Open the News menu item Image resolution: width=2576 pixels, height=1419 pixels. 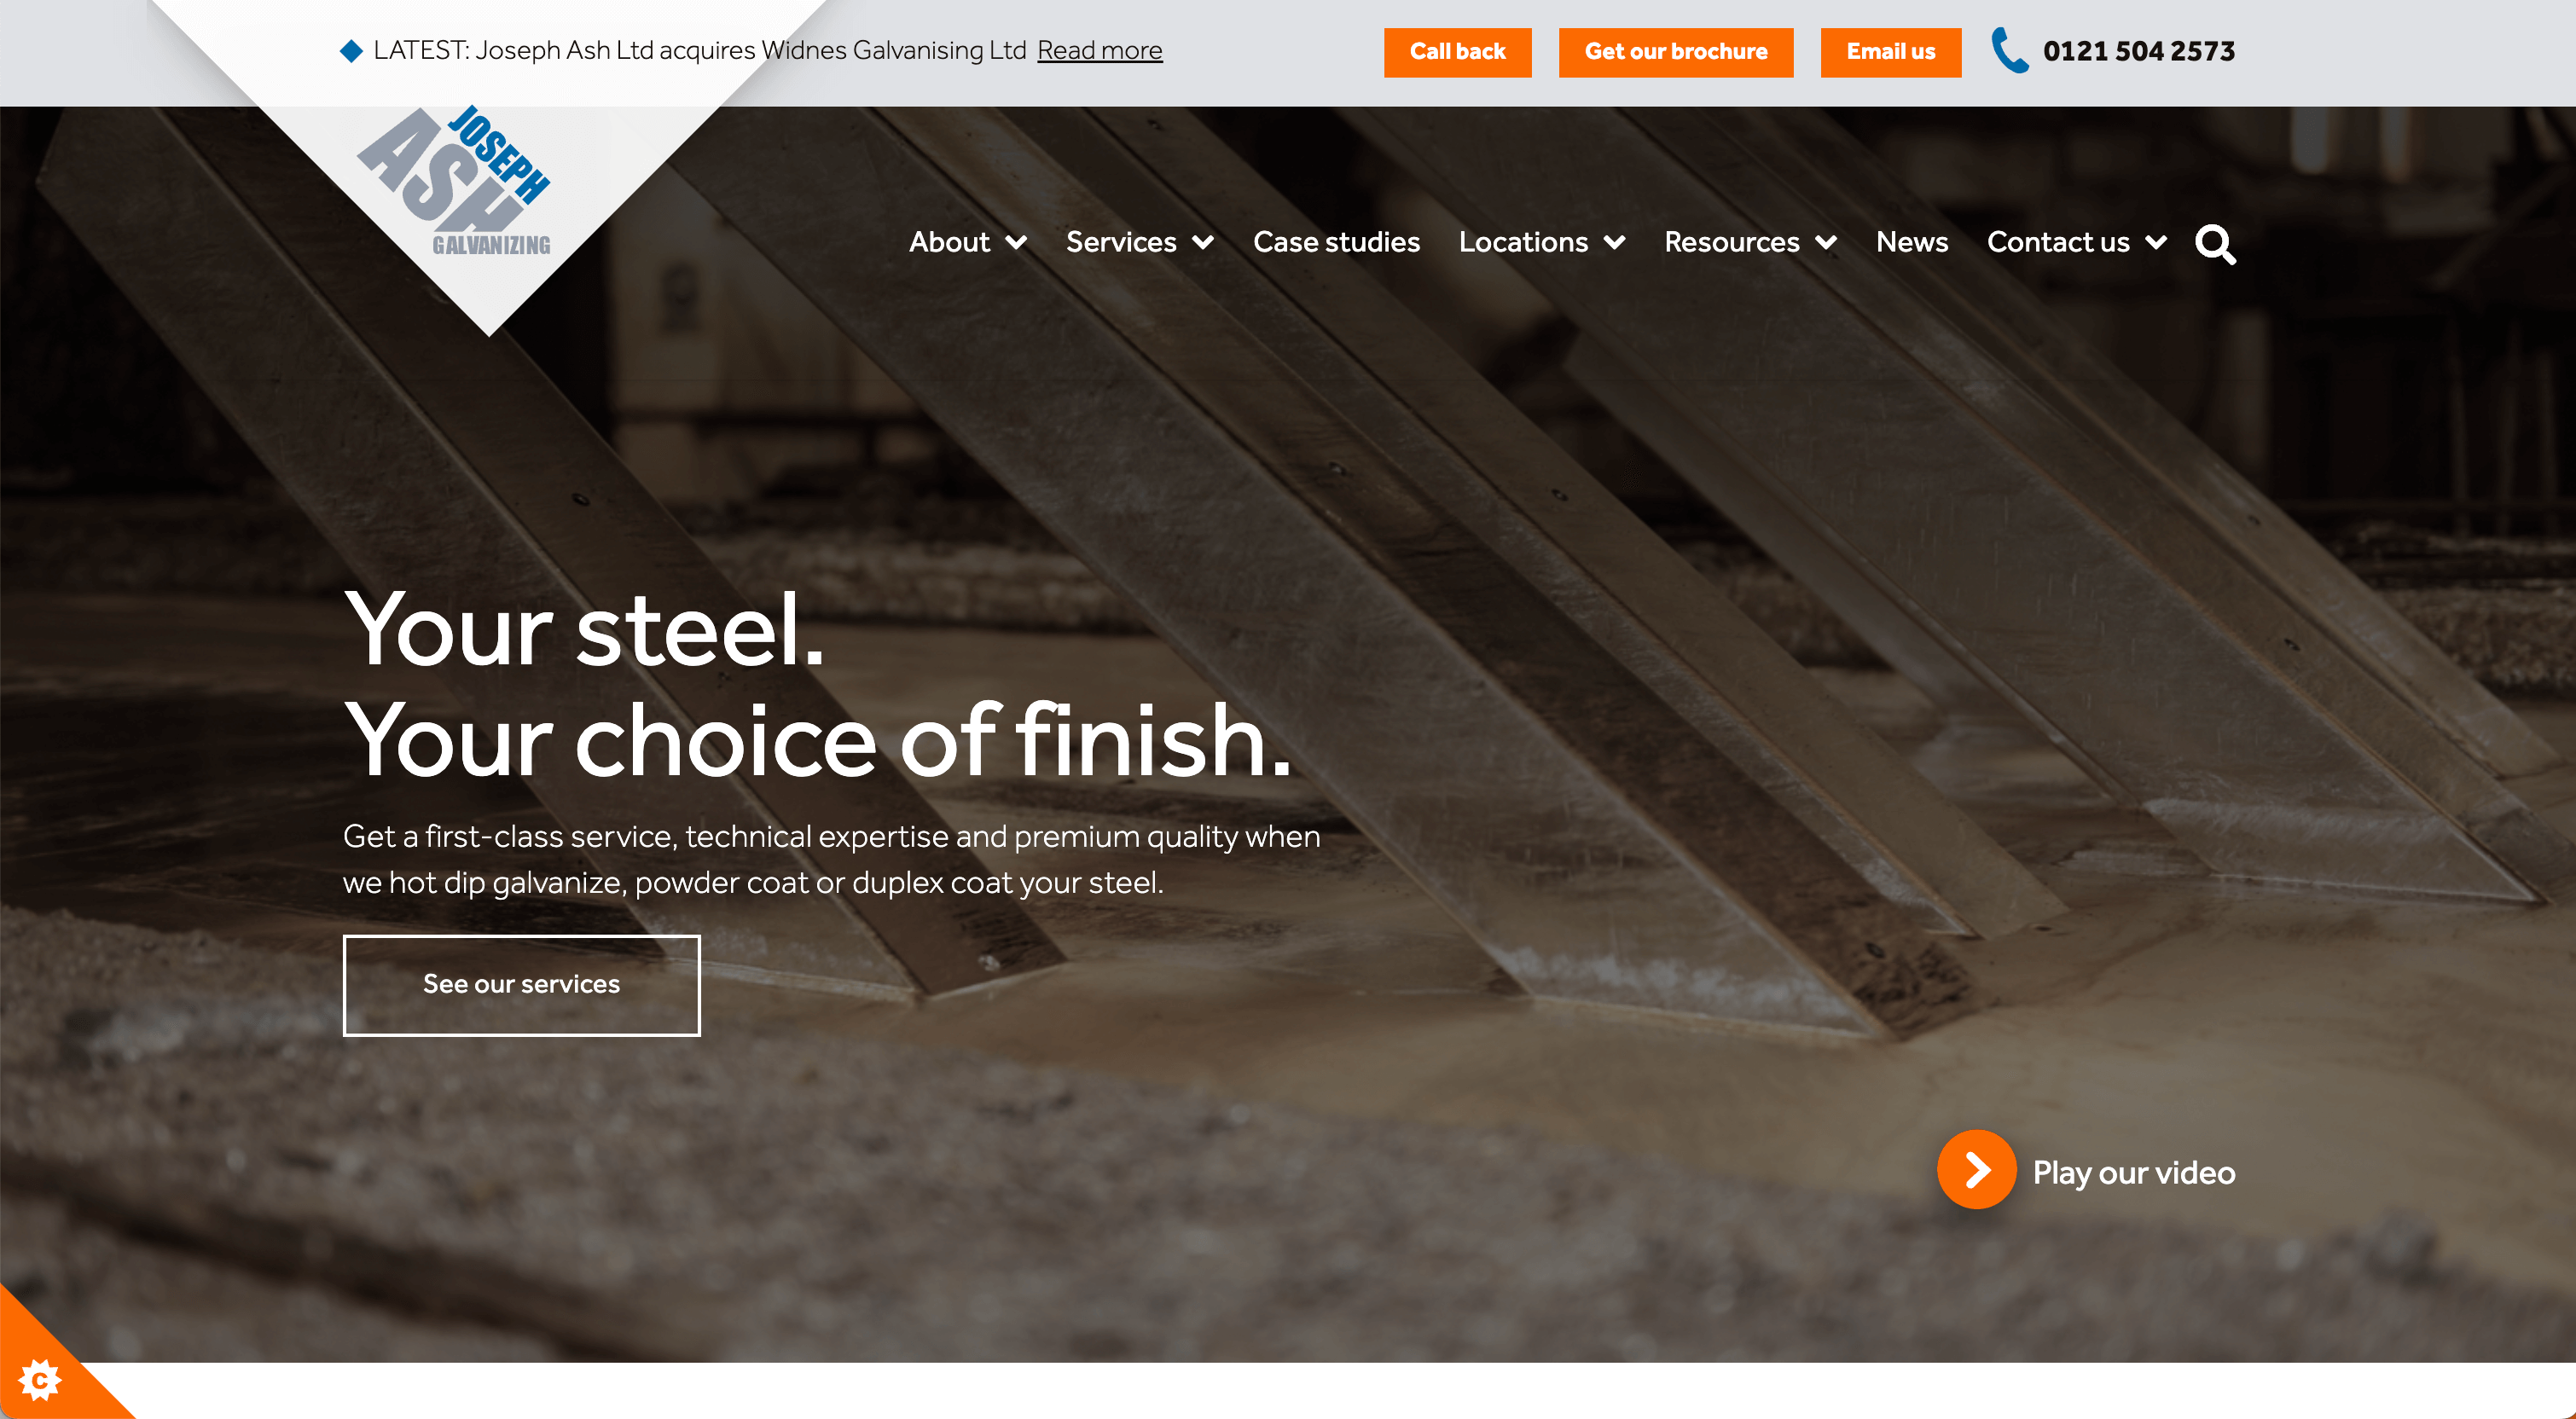click(1911, 242)
